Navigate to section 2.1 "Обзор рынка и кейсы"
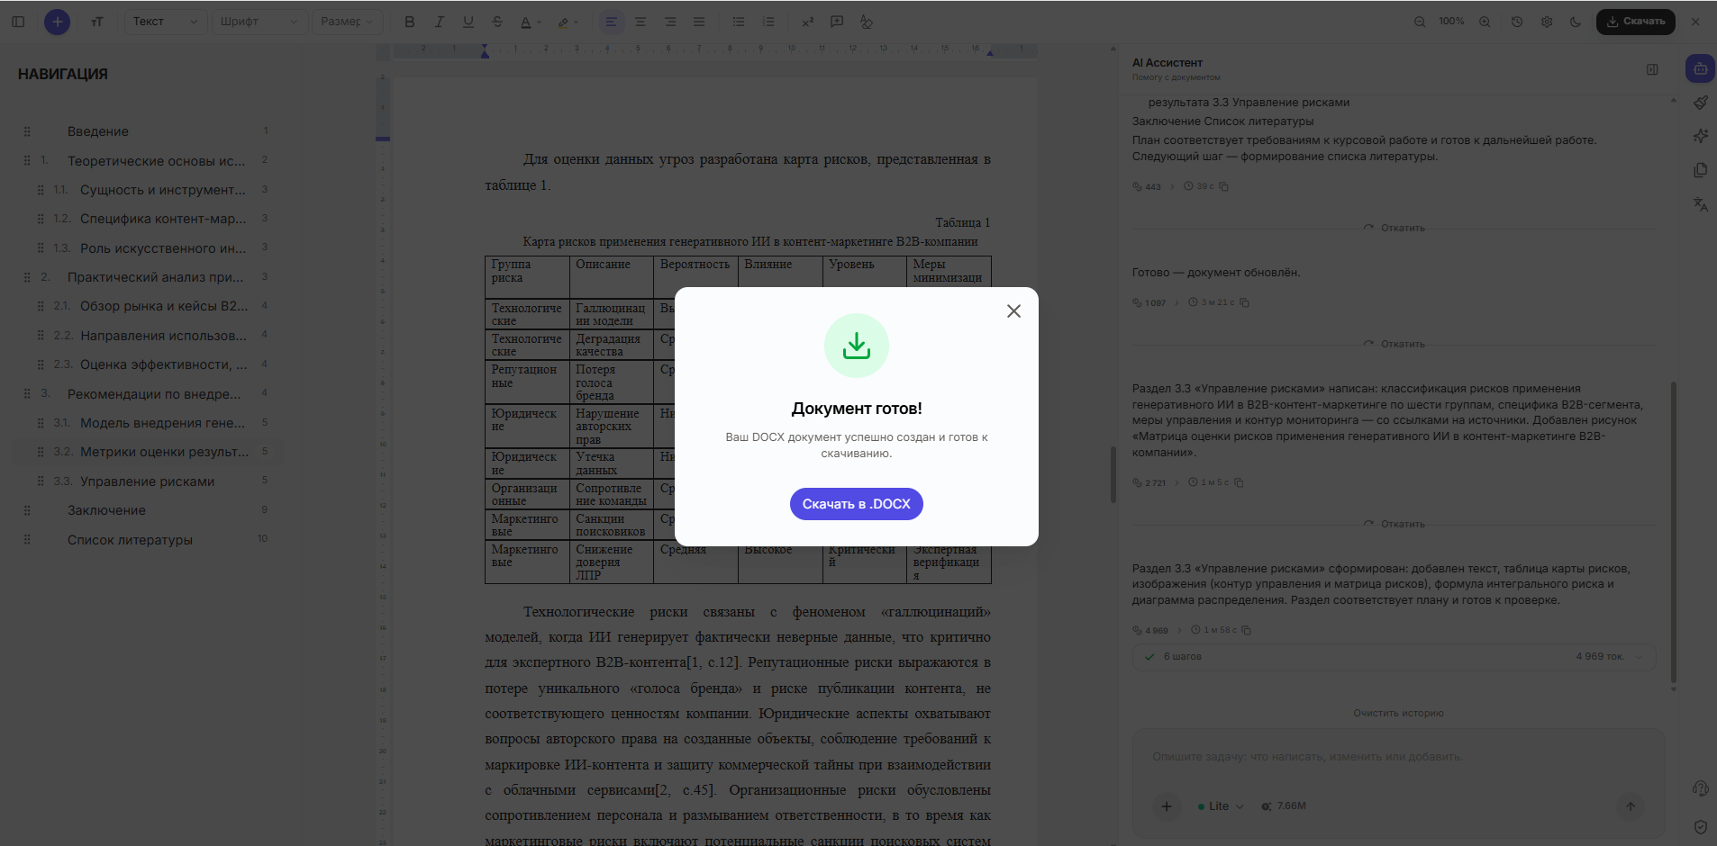The image size is (1717, 846). pos(164,306)
